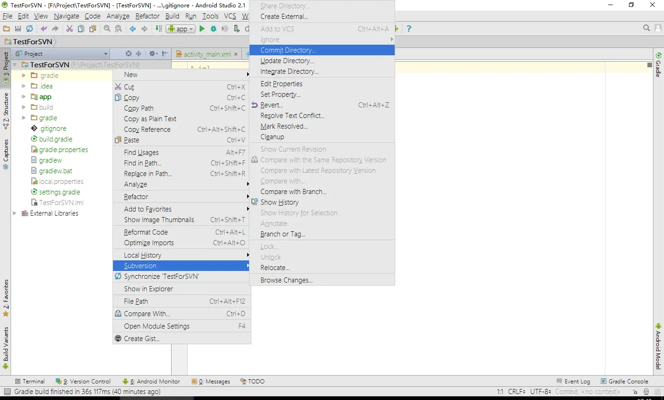Open the Terminal tool window
This screenshot has height=400, width=664.
30,381
